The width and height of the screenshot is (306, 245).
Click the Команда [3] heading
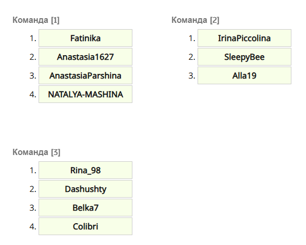tap(36, 152)
